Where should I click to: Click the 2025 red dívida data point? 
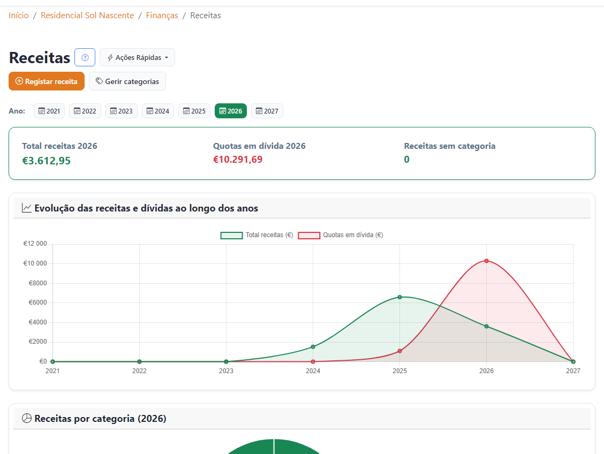[x=400, y=351]
